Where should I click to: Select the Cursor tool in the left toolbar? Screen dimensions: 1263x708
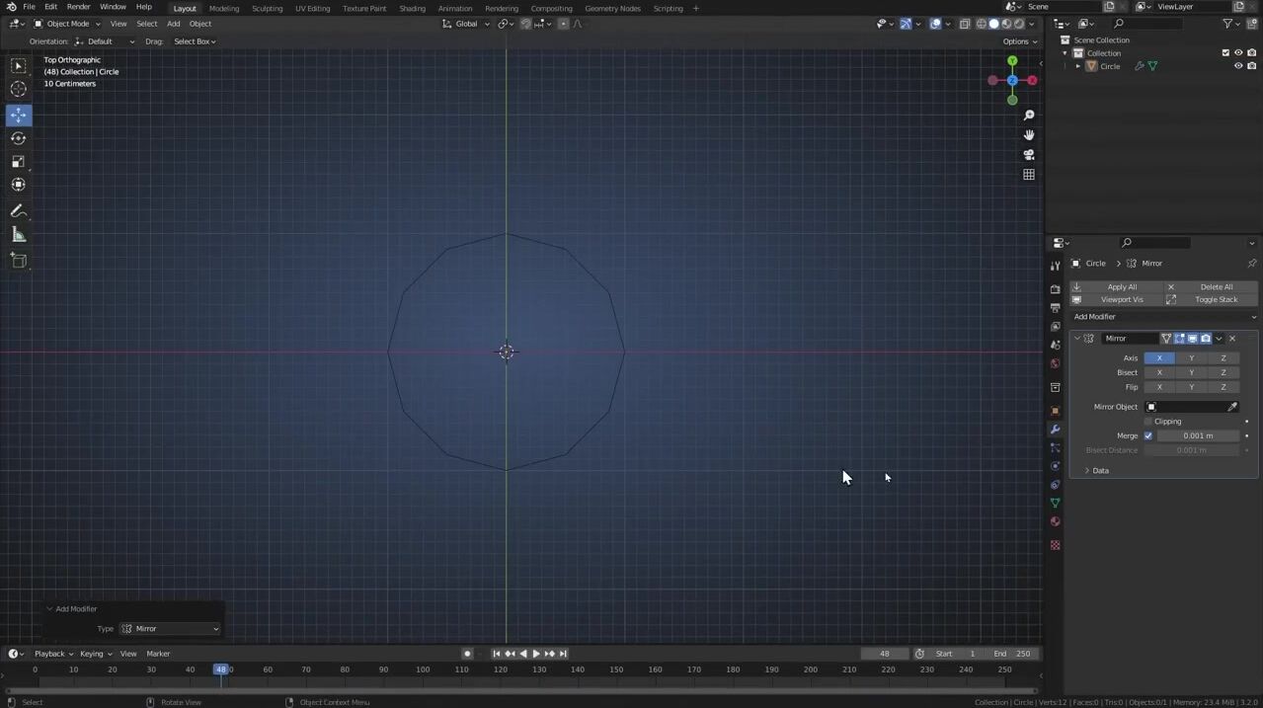[x=18, y=90]
